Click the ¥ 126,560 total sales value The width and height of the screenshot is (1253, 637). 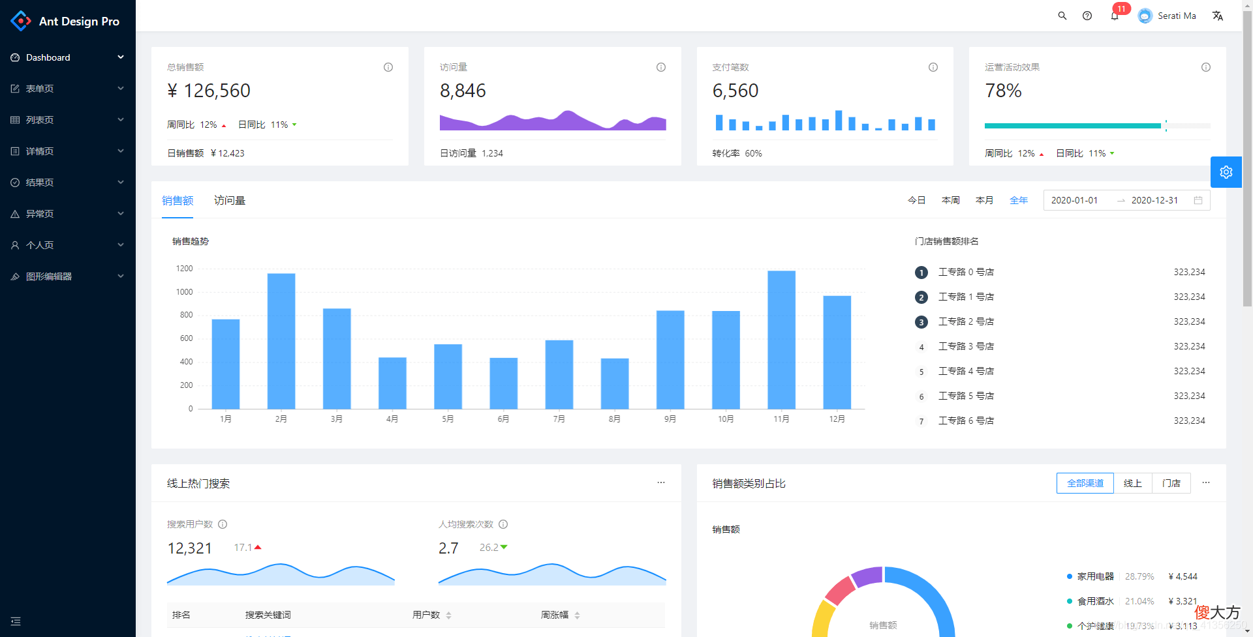tap(209, 91)
